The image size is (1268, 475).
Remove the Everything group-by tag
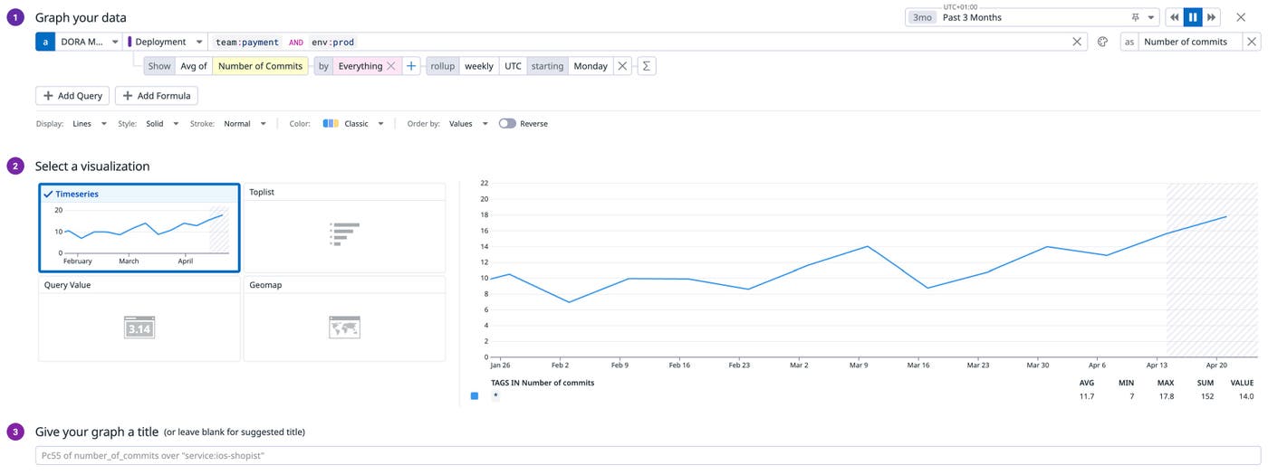tap(391, 66)
